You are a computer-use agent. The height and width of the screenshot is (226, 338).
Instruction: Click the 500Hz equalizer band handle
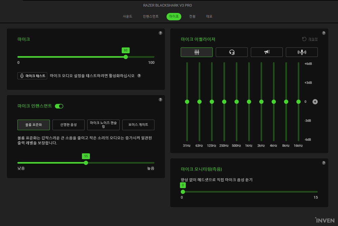(237, 102)
